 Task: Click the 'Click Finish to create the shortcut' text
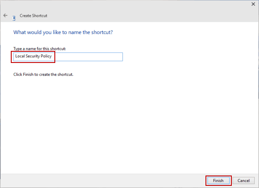click(43, 75)
